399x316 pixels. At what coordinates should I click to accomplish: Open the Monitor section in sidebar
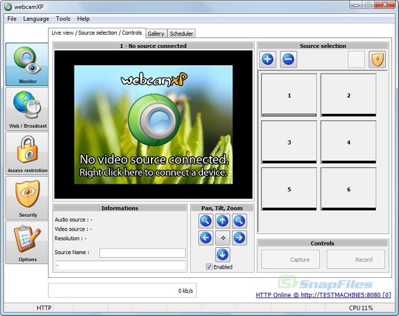tap(27, 64)
